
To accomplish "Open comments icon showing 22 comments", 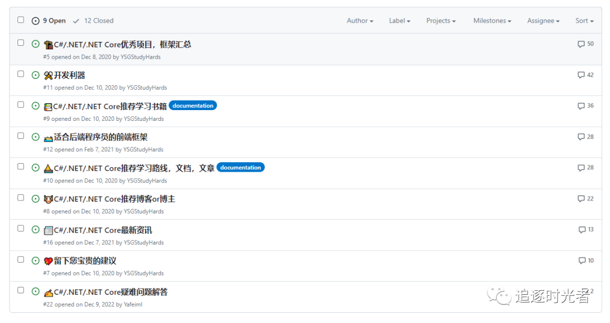I will point(581,199).
